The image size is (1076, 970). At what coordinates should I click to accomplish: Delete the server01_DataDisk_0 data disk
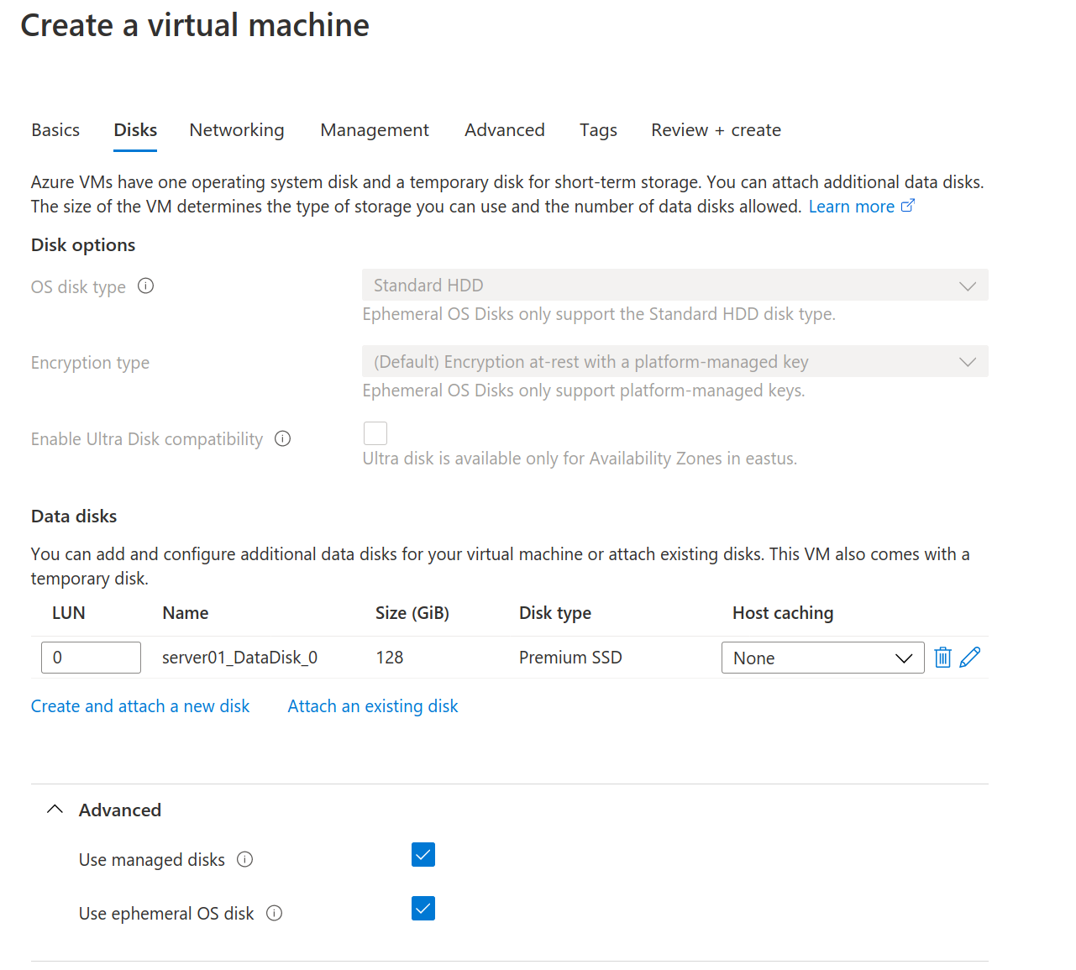coord(942,658)
